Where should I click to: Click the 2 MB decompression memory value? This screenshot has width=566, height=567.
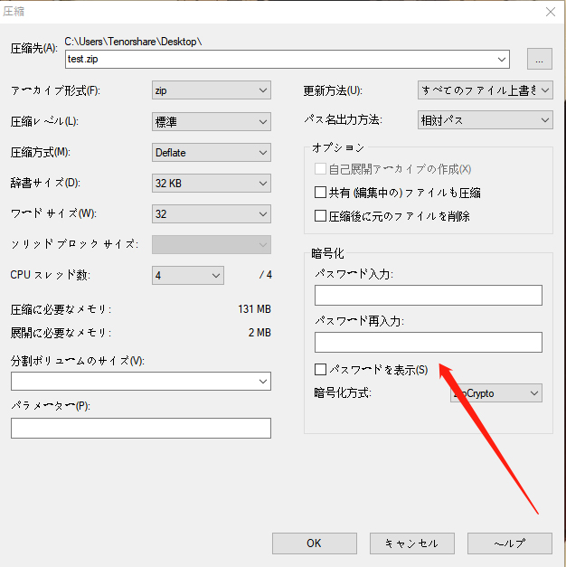(x=259, y=333)
